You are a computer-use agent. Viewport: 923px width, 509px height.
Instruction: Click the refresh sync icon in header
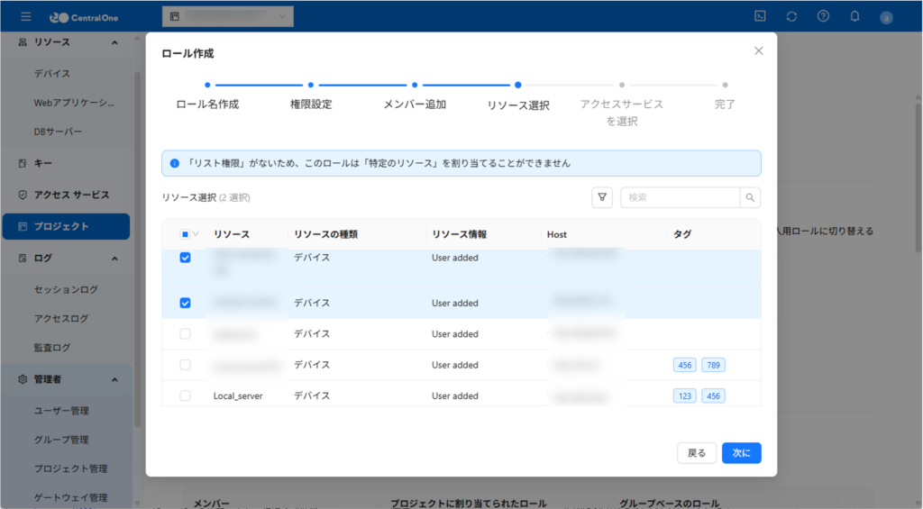pos(791,16)
